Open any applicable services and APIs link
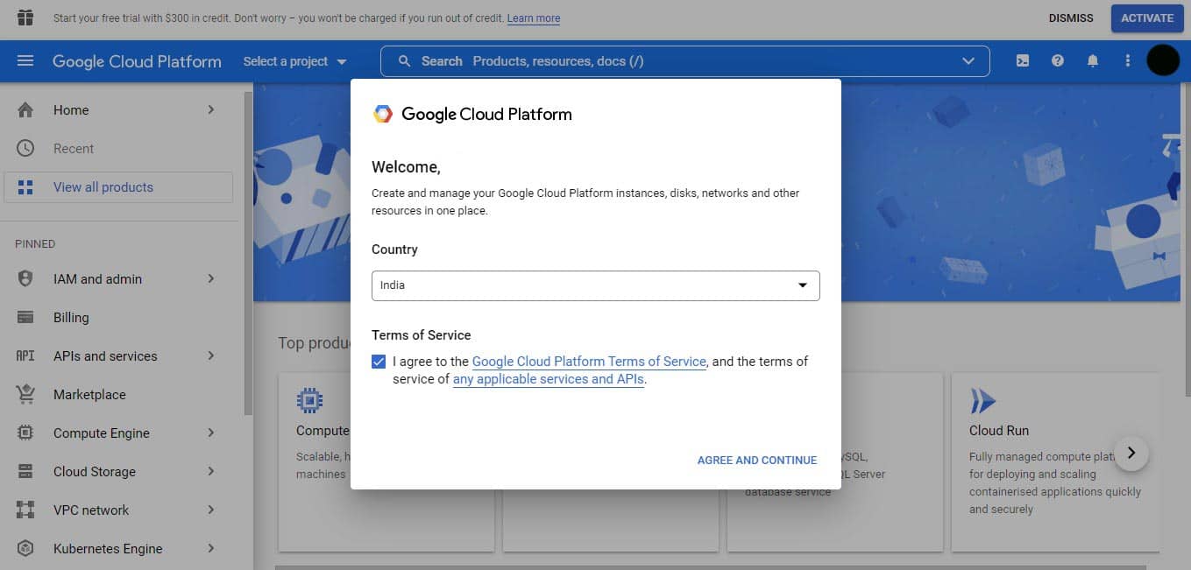The height and width of the screenshot is (570, 1191). tap(549, 380)
